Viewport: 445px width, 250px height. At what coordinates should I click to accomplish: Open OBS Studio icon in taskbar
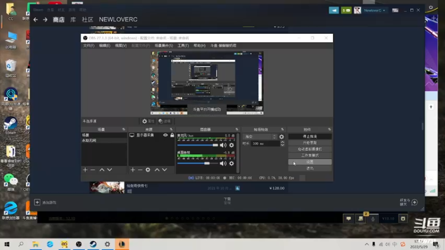(x=78, y=244)
